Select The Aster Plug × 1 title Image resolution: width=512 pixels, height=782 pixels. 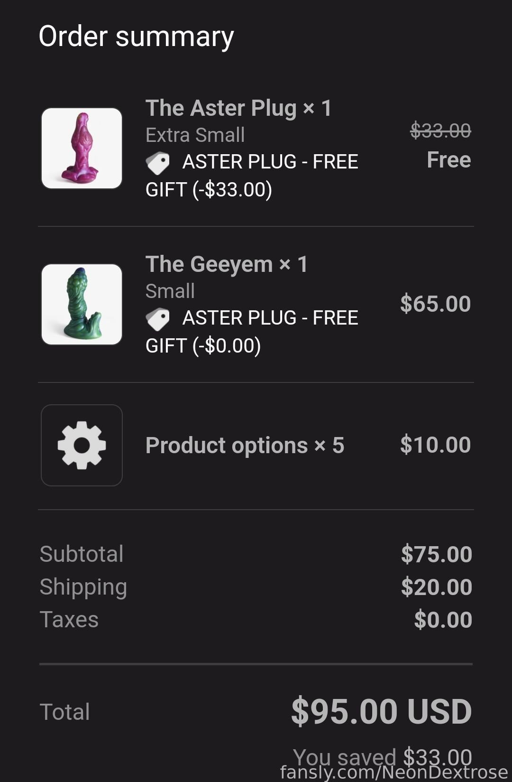coord(238,108)
